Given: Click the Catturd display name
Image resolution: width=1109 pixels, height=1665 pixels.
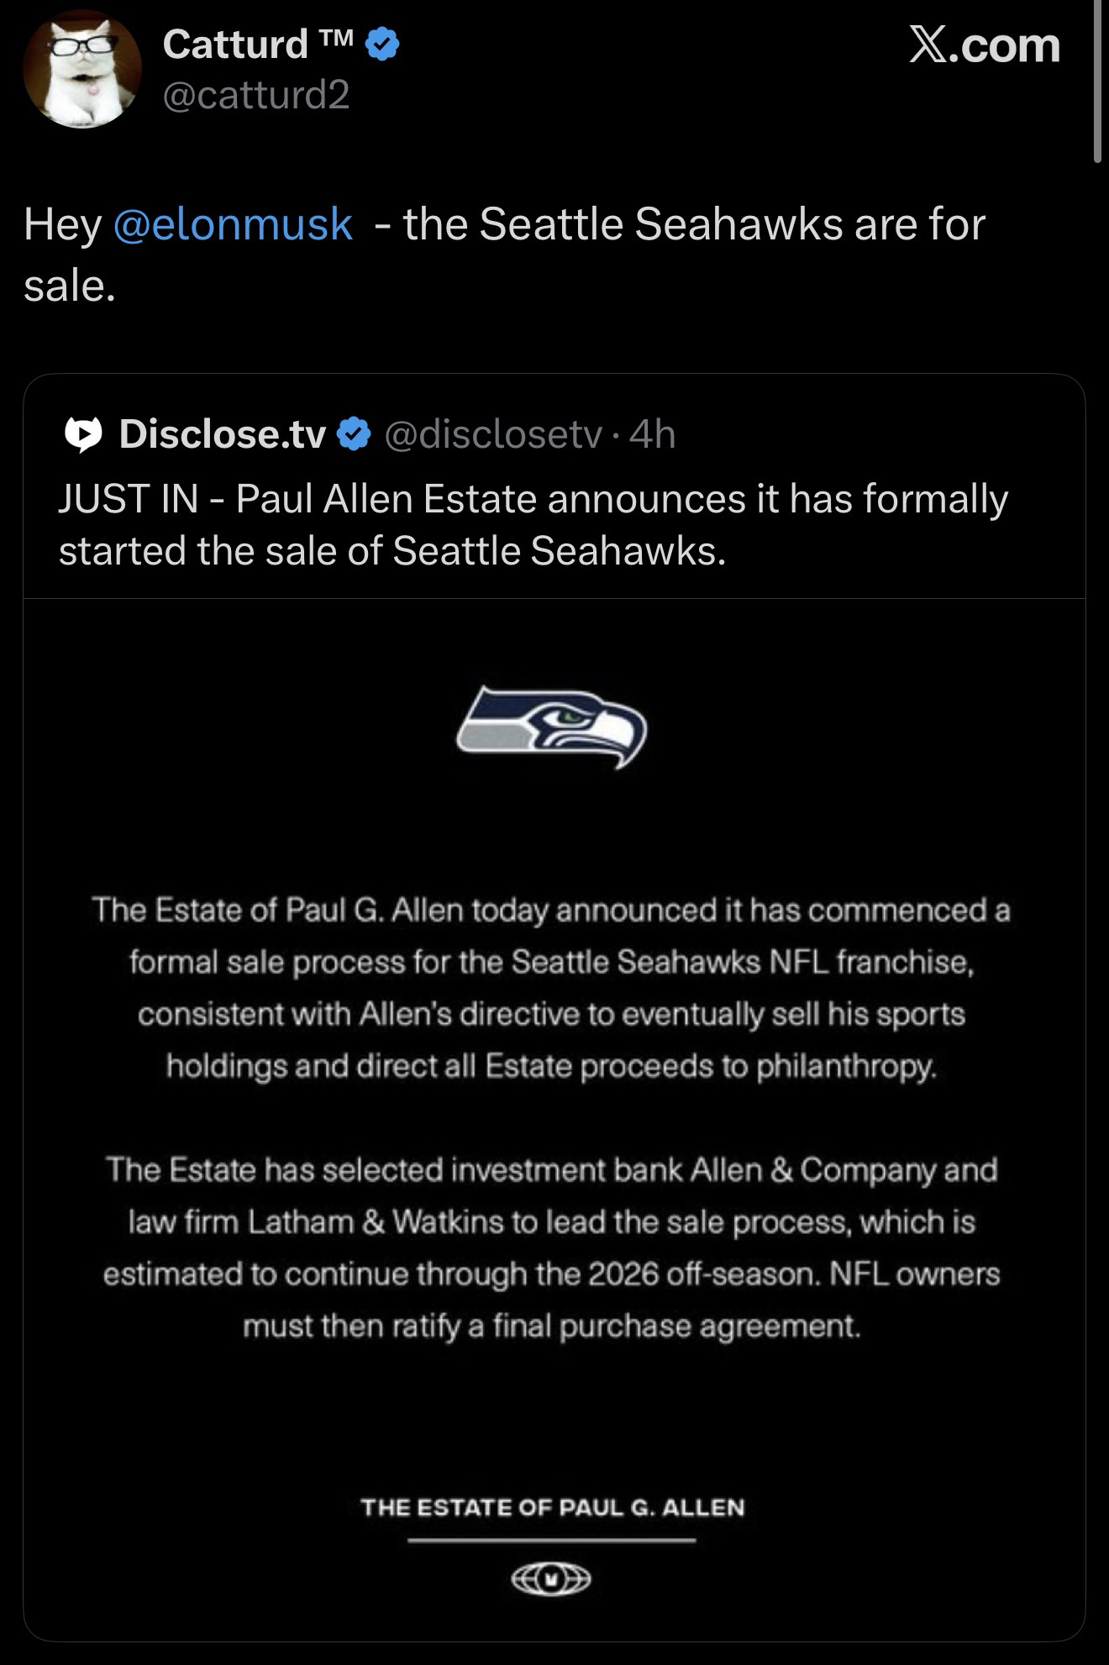Looking at the screenshot, I should (x=235, y=44).
